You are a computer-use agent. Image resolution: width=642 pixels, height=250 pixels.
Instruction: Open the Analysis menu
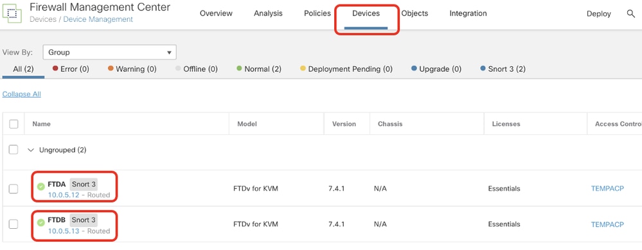point(268,13)
